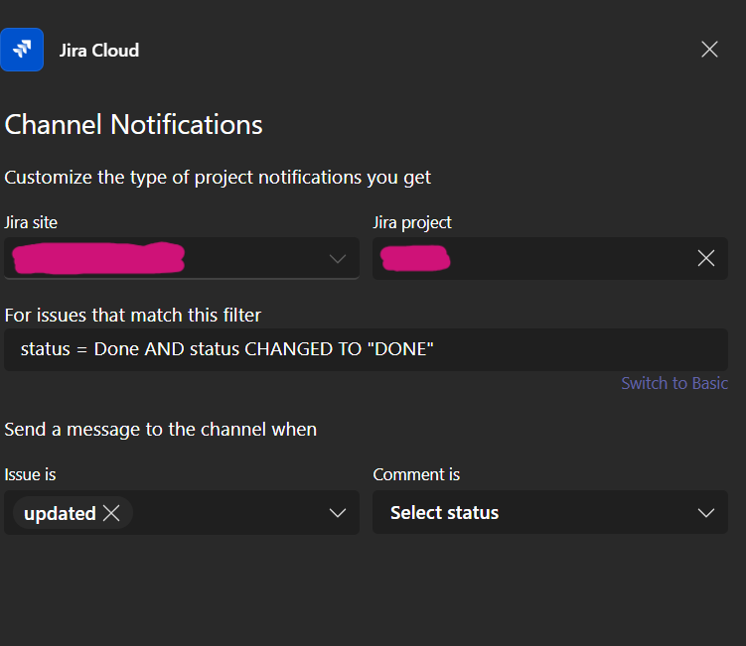Switch to Basic filter mode
This screenshot has height=646, width=746.
674,383
